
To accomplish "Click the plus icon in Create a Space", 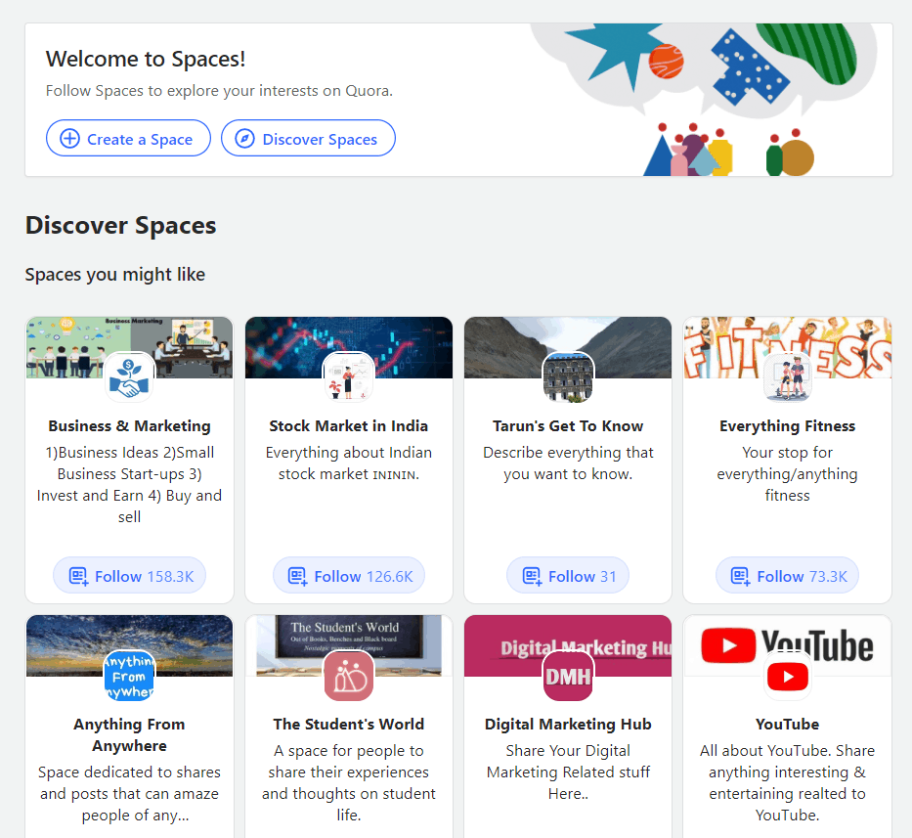I will click(x=69, y=138).
